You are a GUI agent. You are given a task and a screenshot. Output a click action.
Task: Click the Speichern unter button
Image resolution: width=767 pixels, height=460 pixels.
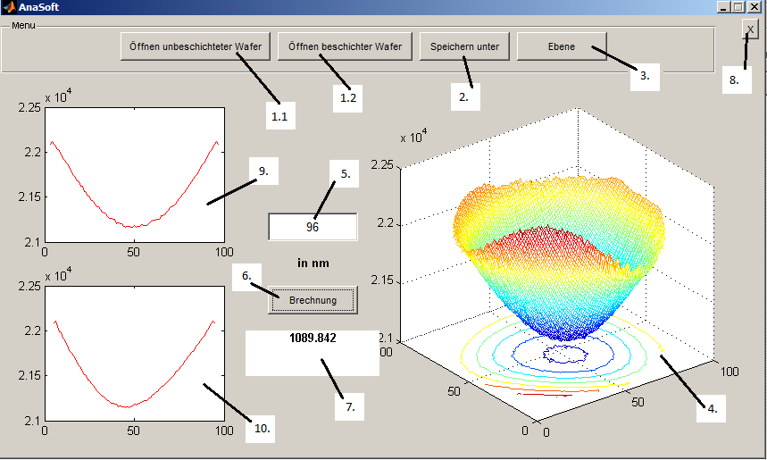click(x=464, y=46)
